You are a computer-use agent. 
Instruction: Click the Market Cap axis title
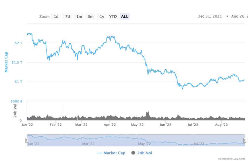point(6,62)
